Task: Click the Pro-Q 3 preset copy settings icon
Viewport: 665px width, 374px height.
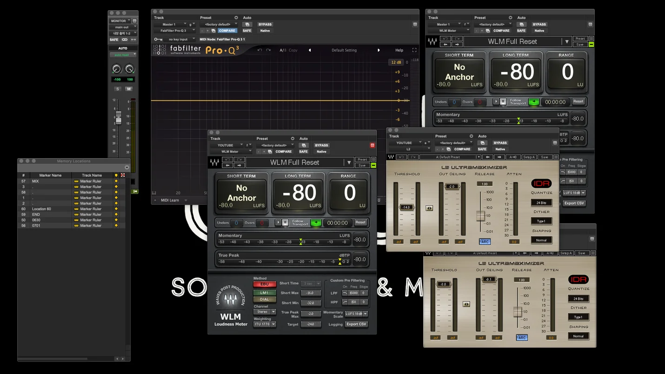Action: click(x=213, y=31)
